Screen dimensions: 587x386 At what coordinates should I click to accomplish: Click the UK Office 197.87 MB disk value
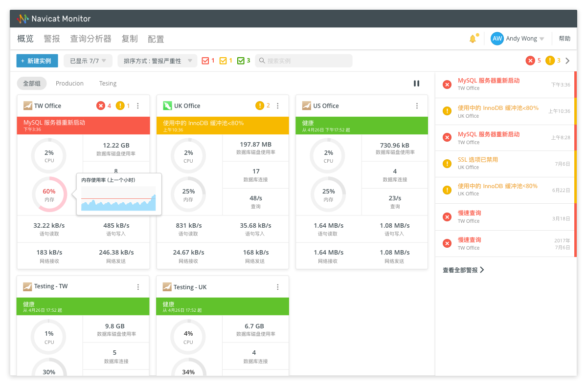point(256,145)
